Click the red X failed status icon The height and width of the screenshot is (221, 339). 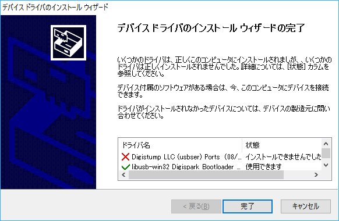click(125, 157)
